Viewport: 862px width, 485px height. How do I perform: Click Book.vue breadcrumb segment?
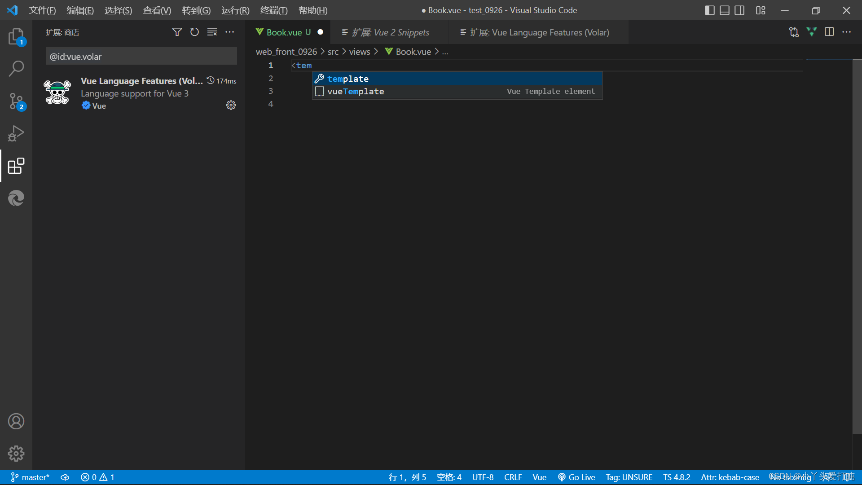[408, 52]
